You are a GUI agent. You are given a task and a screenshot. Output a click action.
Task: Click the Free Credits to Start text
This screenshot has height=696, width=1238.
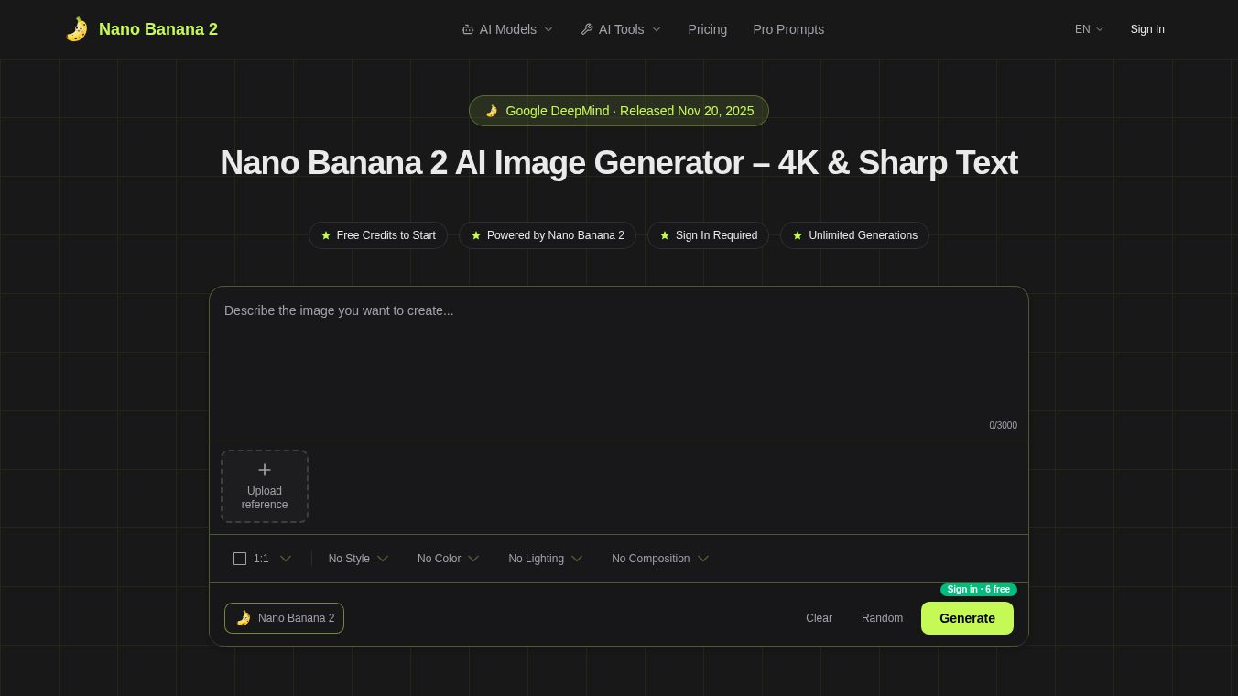point(386,235)
